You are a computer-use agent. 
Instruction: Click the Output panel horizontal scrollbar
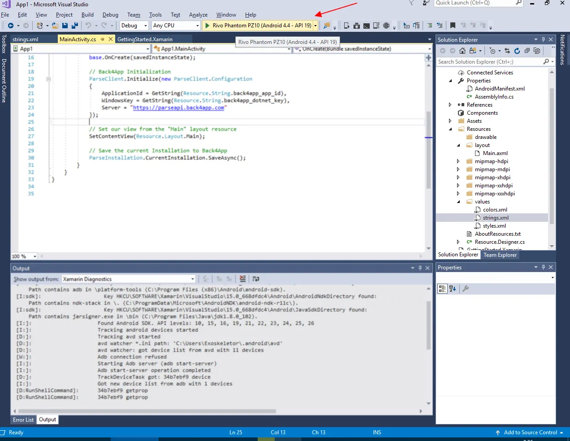tap(147, 411)
